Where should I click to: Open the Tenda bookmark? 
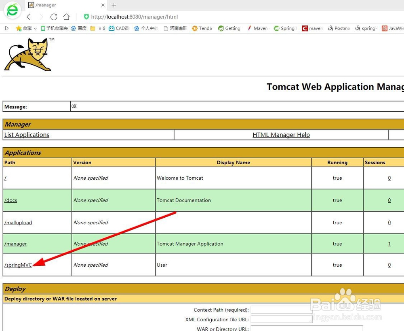pos(202,28)
